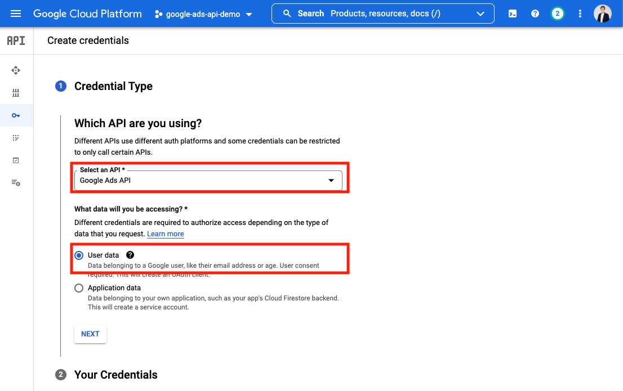Click the API section logo icon

tap(16, 41)
